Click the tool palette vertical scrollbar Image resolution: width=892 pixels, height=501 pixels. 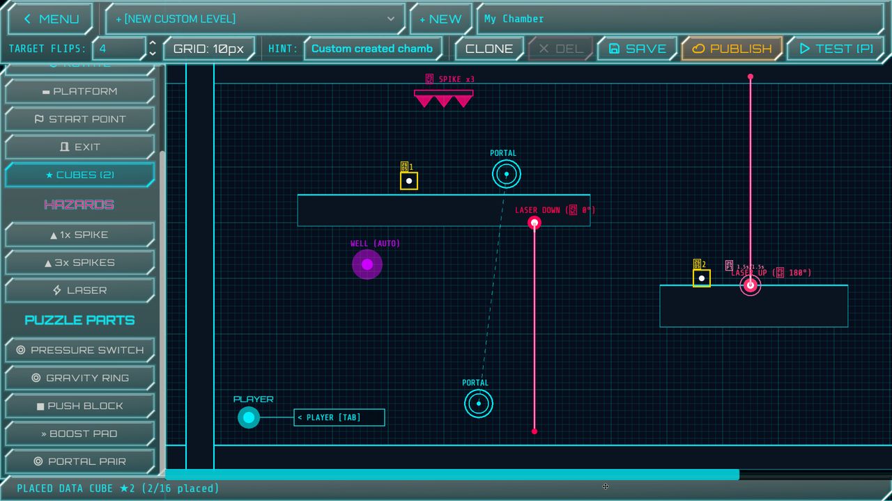point(162,313)
